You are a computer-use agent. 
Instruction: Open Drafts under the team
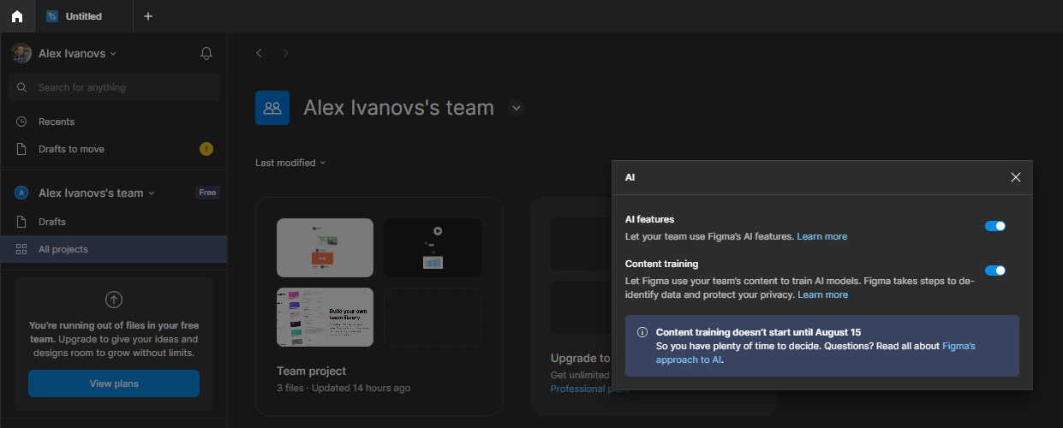pos(114,222)
